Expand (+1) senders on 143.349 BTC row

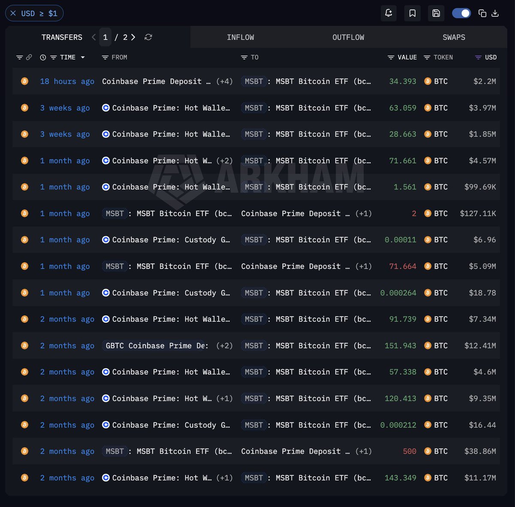(x=224, y=478)
